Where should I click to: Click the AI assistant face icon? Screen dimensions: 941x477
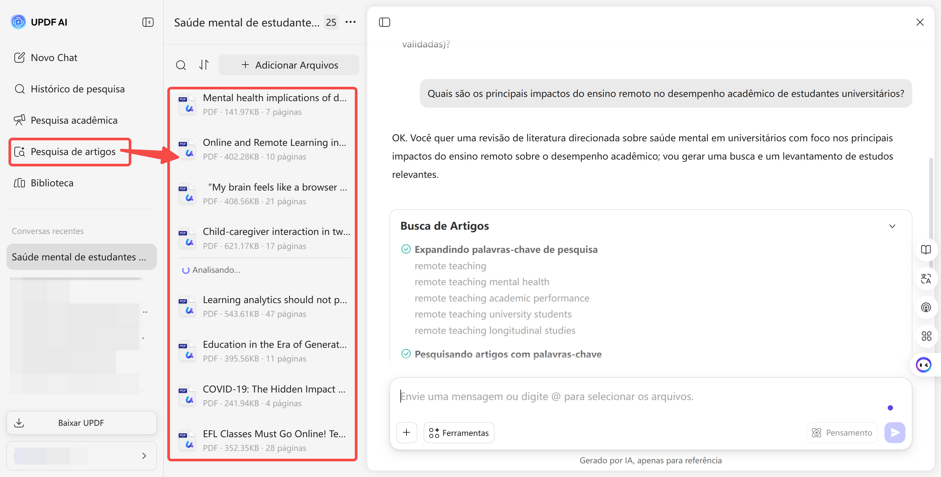924,365
